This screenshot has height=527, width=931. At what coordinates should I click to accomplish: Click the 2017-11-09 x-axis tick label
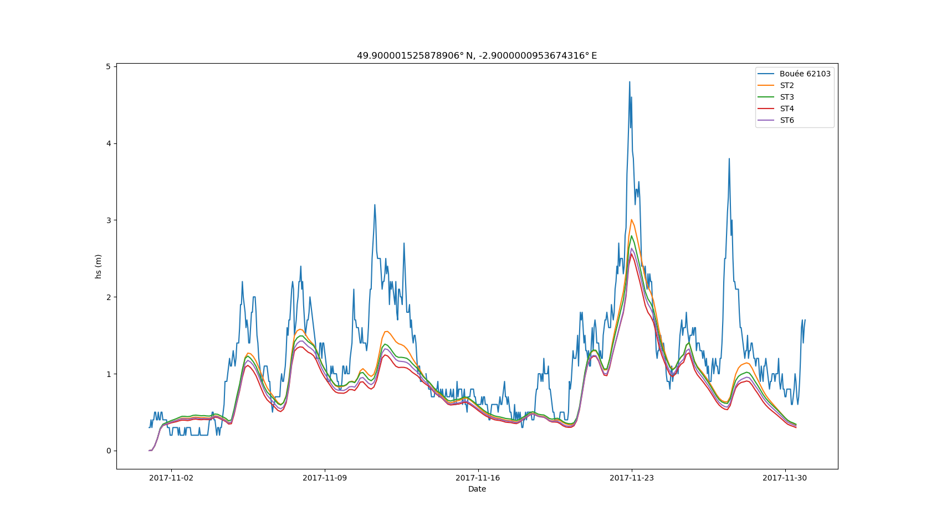325,478
